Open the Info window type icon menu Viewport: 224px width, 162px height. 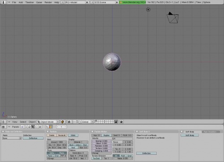point(4,2)
